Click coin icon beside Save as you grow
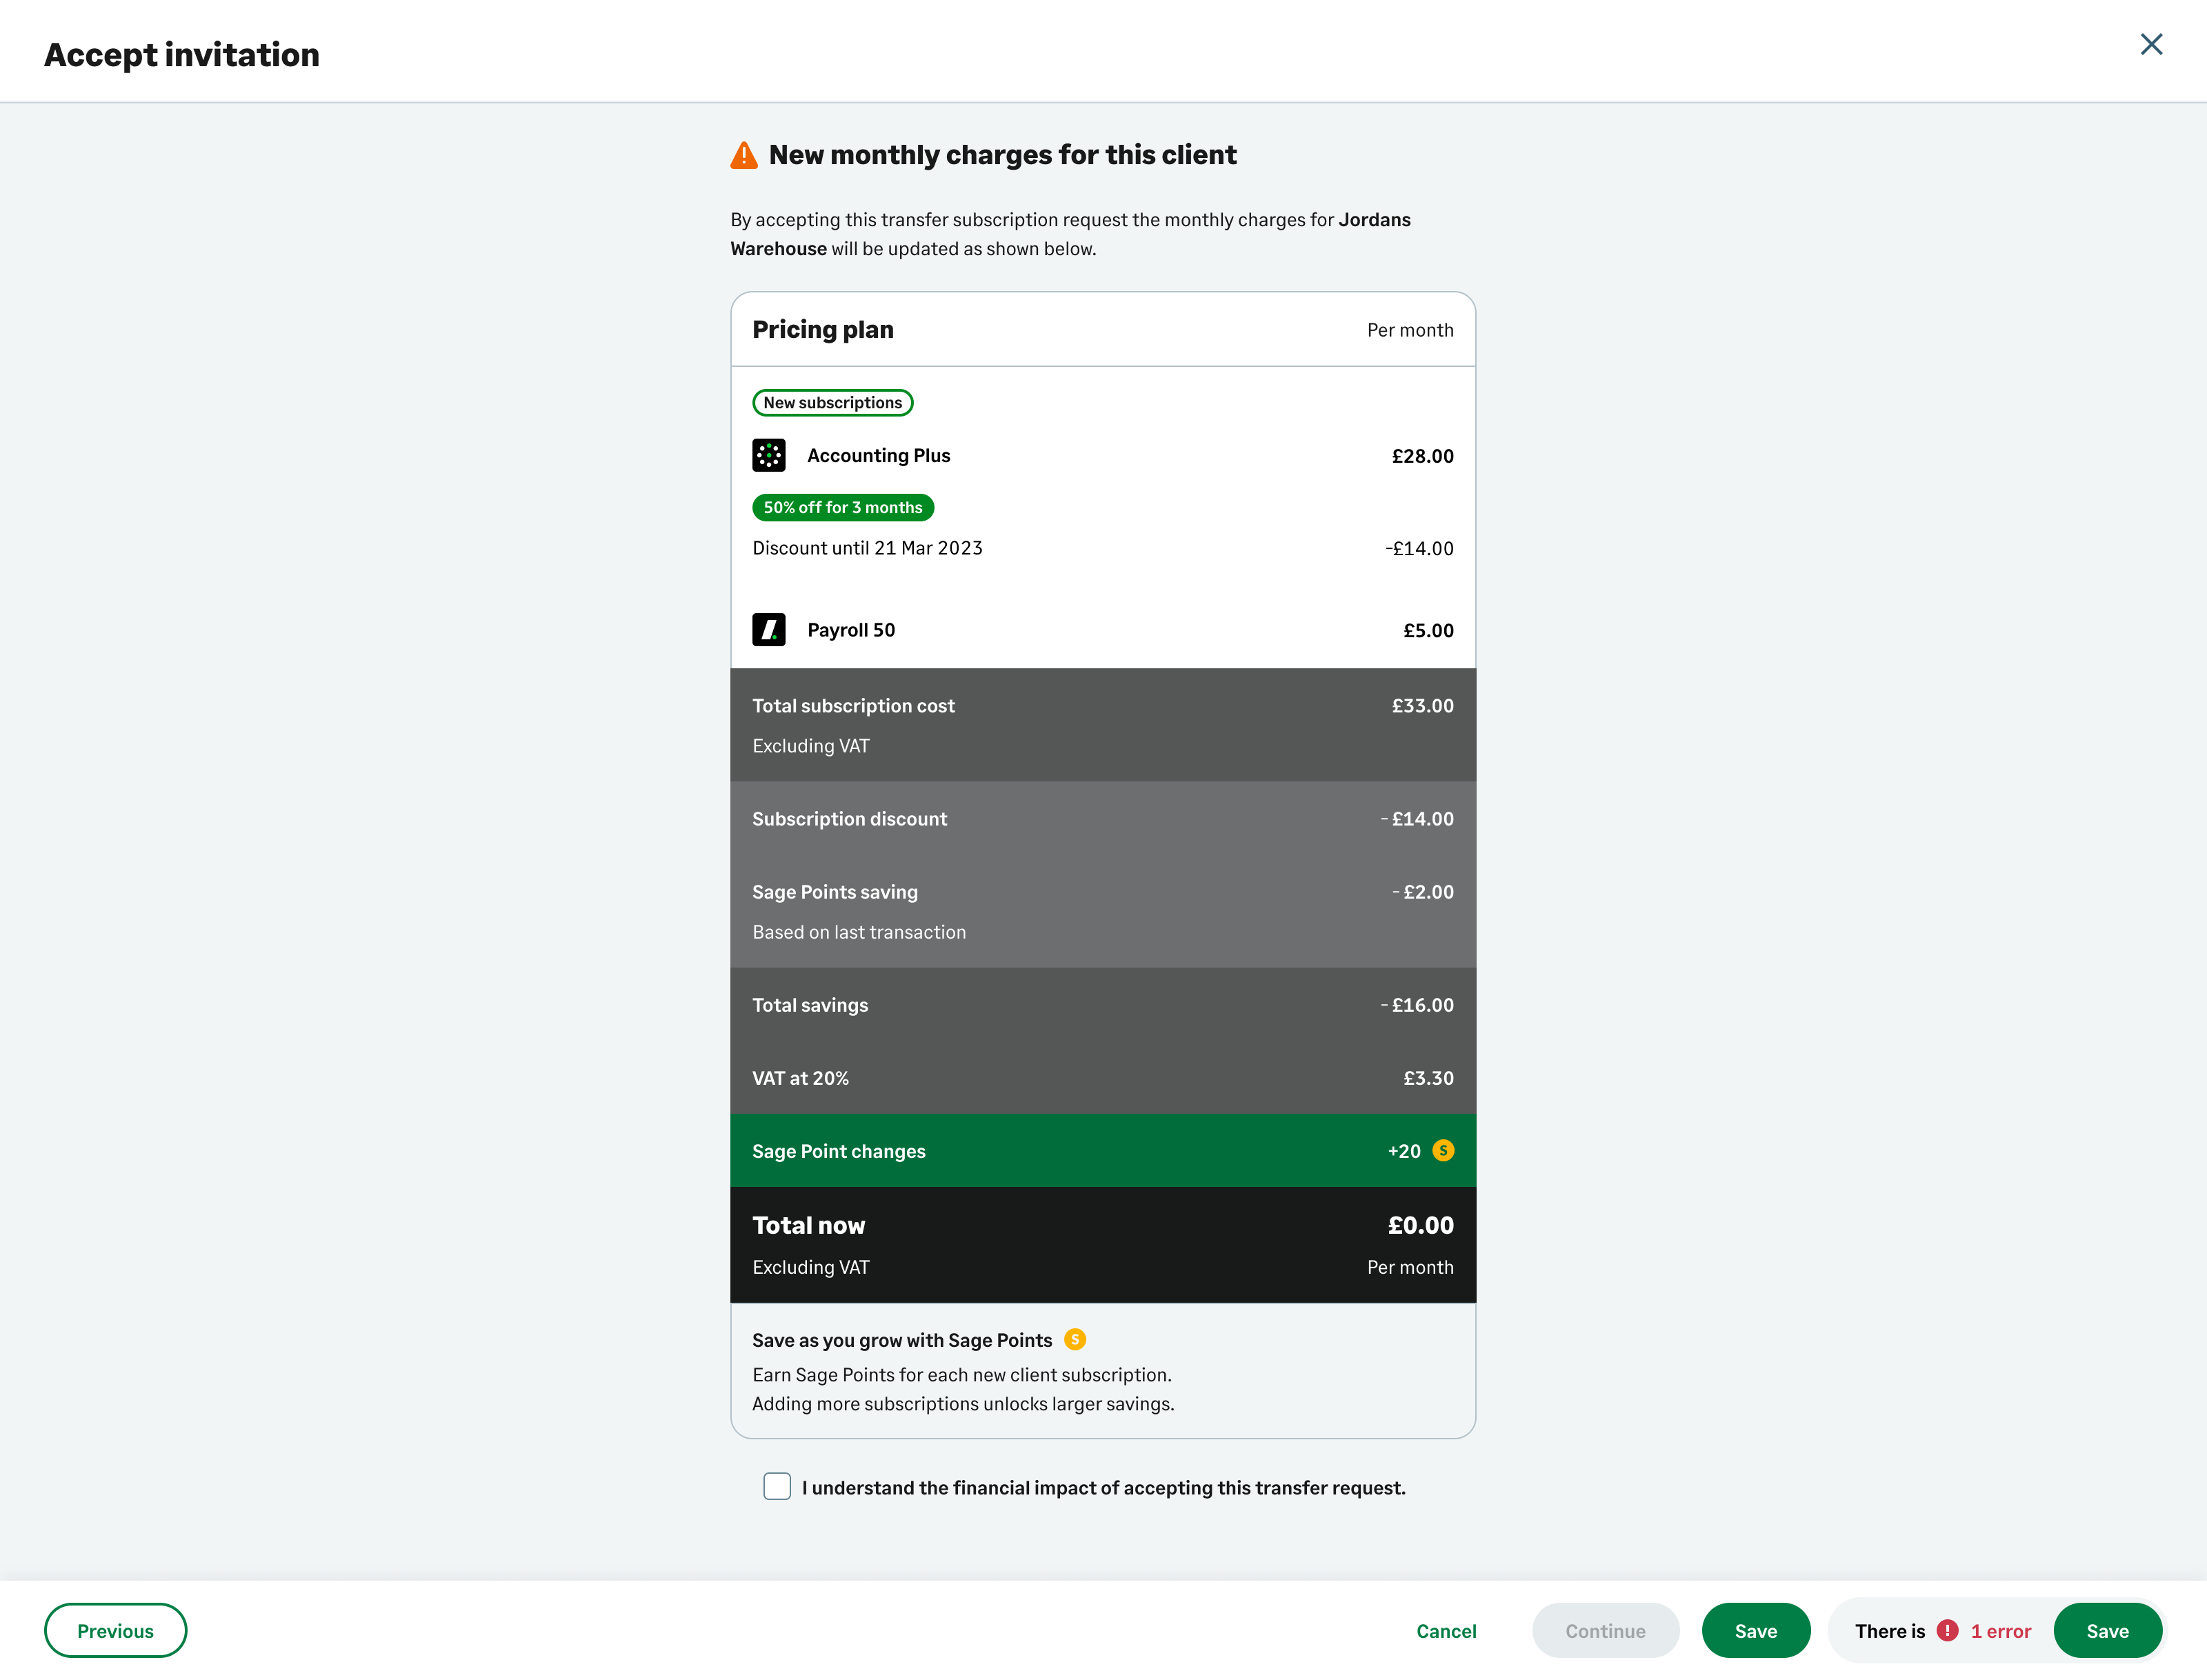 click(1075, 1339)
